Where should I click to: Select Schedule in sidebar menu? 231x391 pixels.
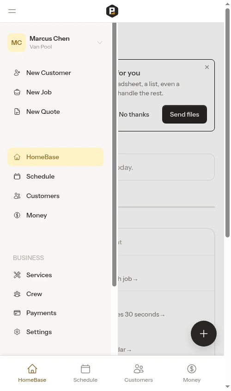(55, 177)
